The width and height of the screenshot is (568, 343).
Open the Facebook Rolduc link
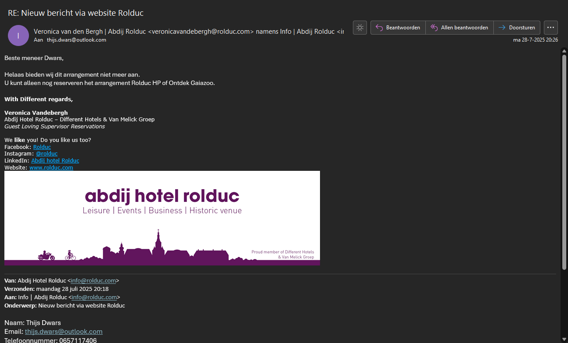(x=42, y=147)
